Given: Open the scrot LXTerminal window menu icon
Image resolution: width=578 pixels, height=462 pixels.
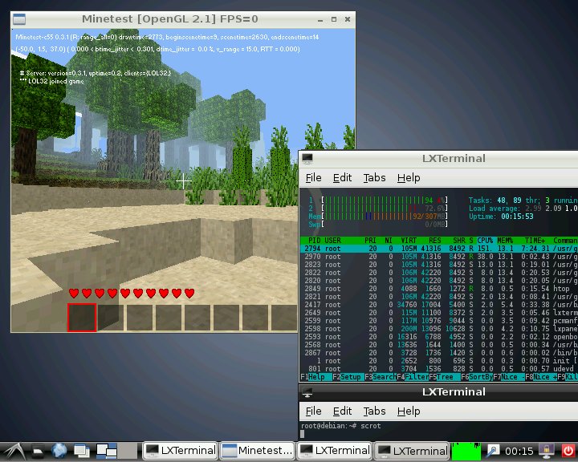Looking at the screenshot, I should pos(307,393).
